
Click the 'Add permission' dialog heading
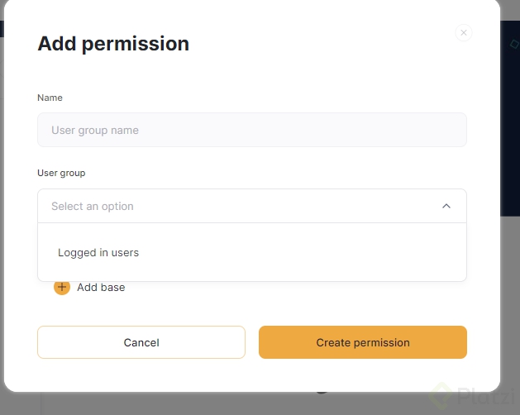point(113,44)
